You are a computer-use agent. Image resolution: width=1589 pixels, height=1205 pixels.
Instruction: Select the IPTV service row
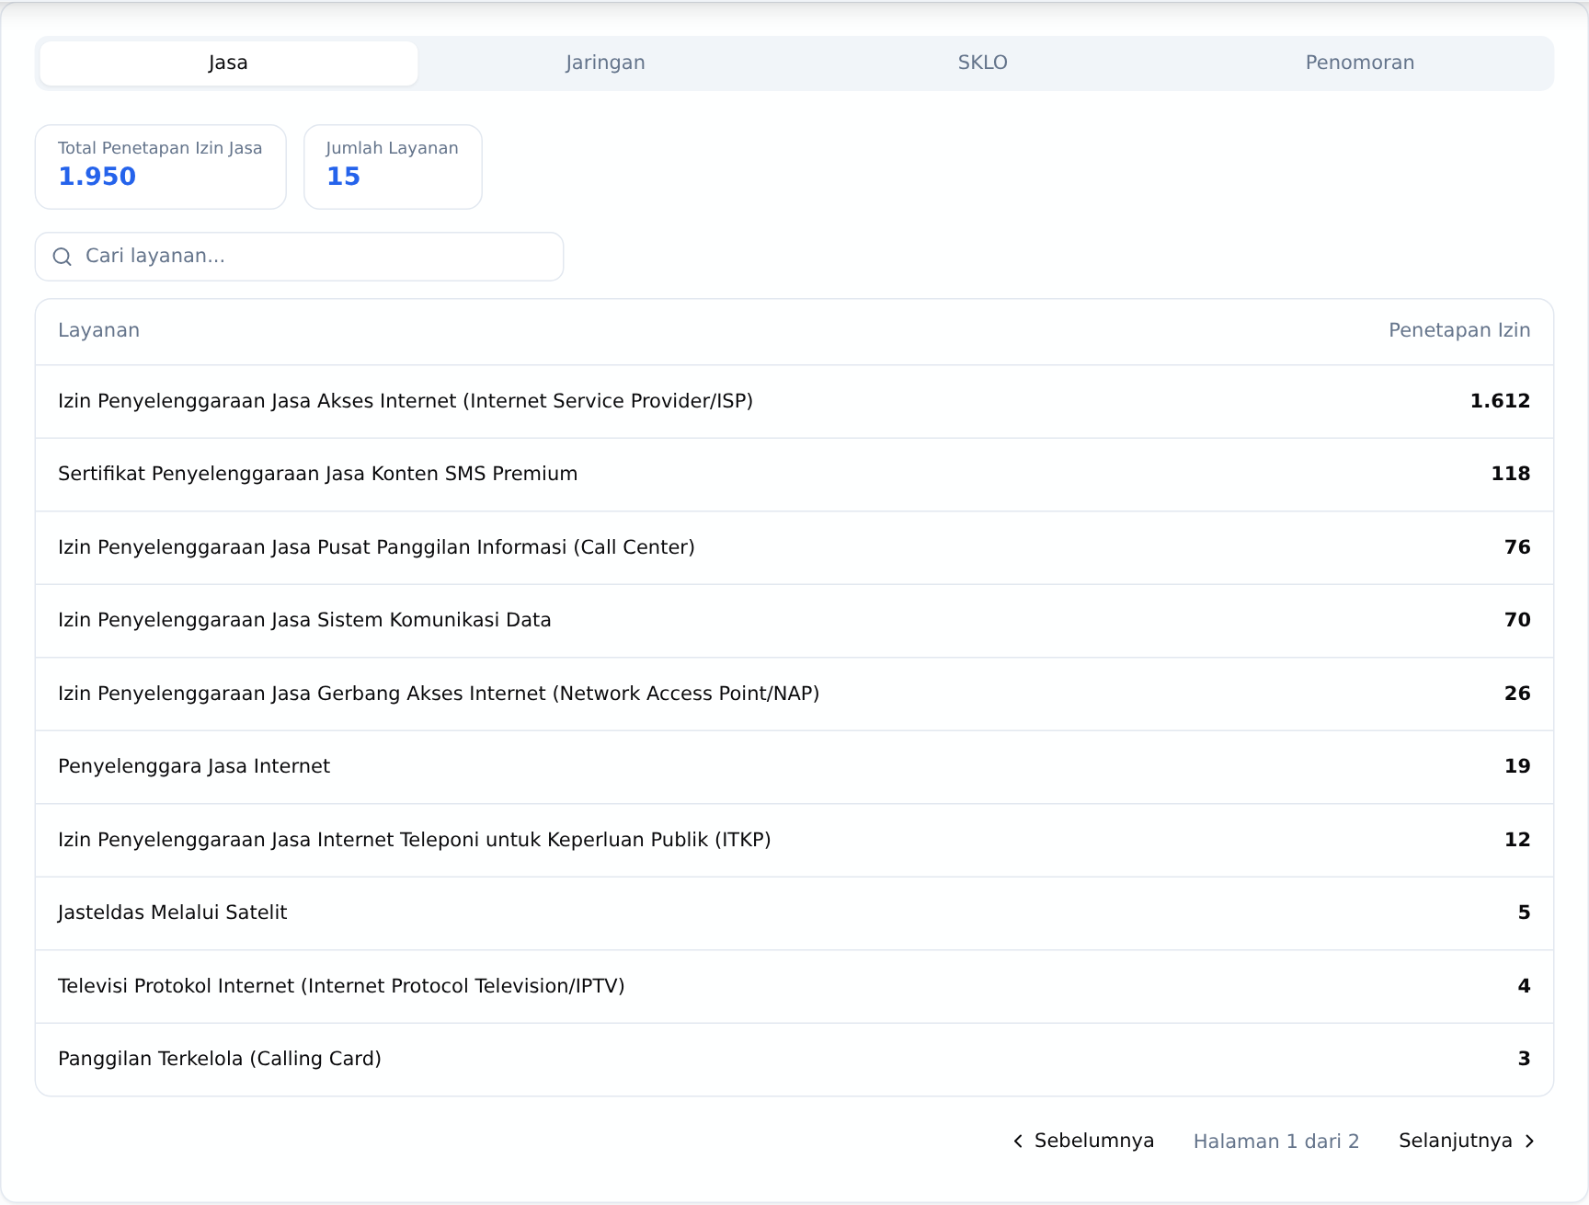[x=794, y=986]
